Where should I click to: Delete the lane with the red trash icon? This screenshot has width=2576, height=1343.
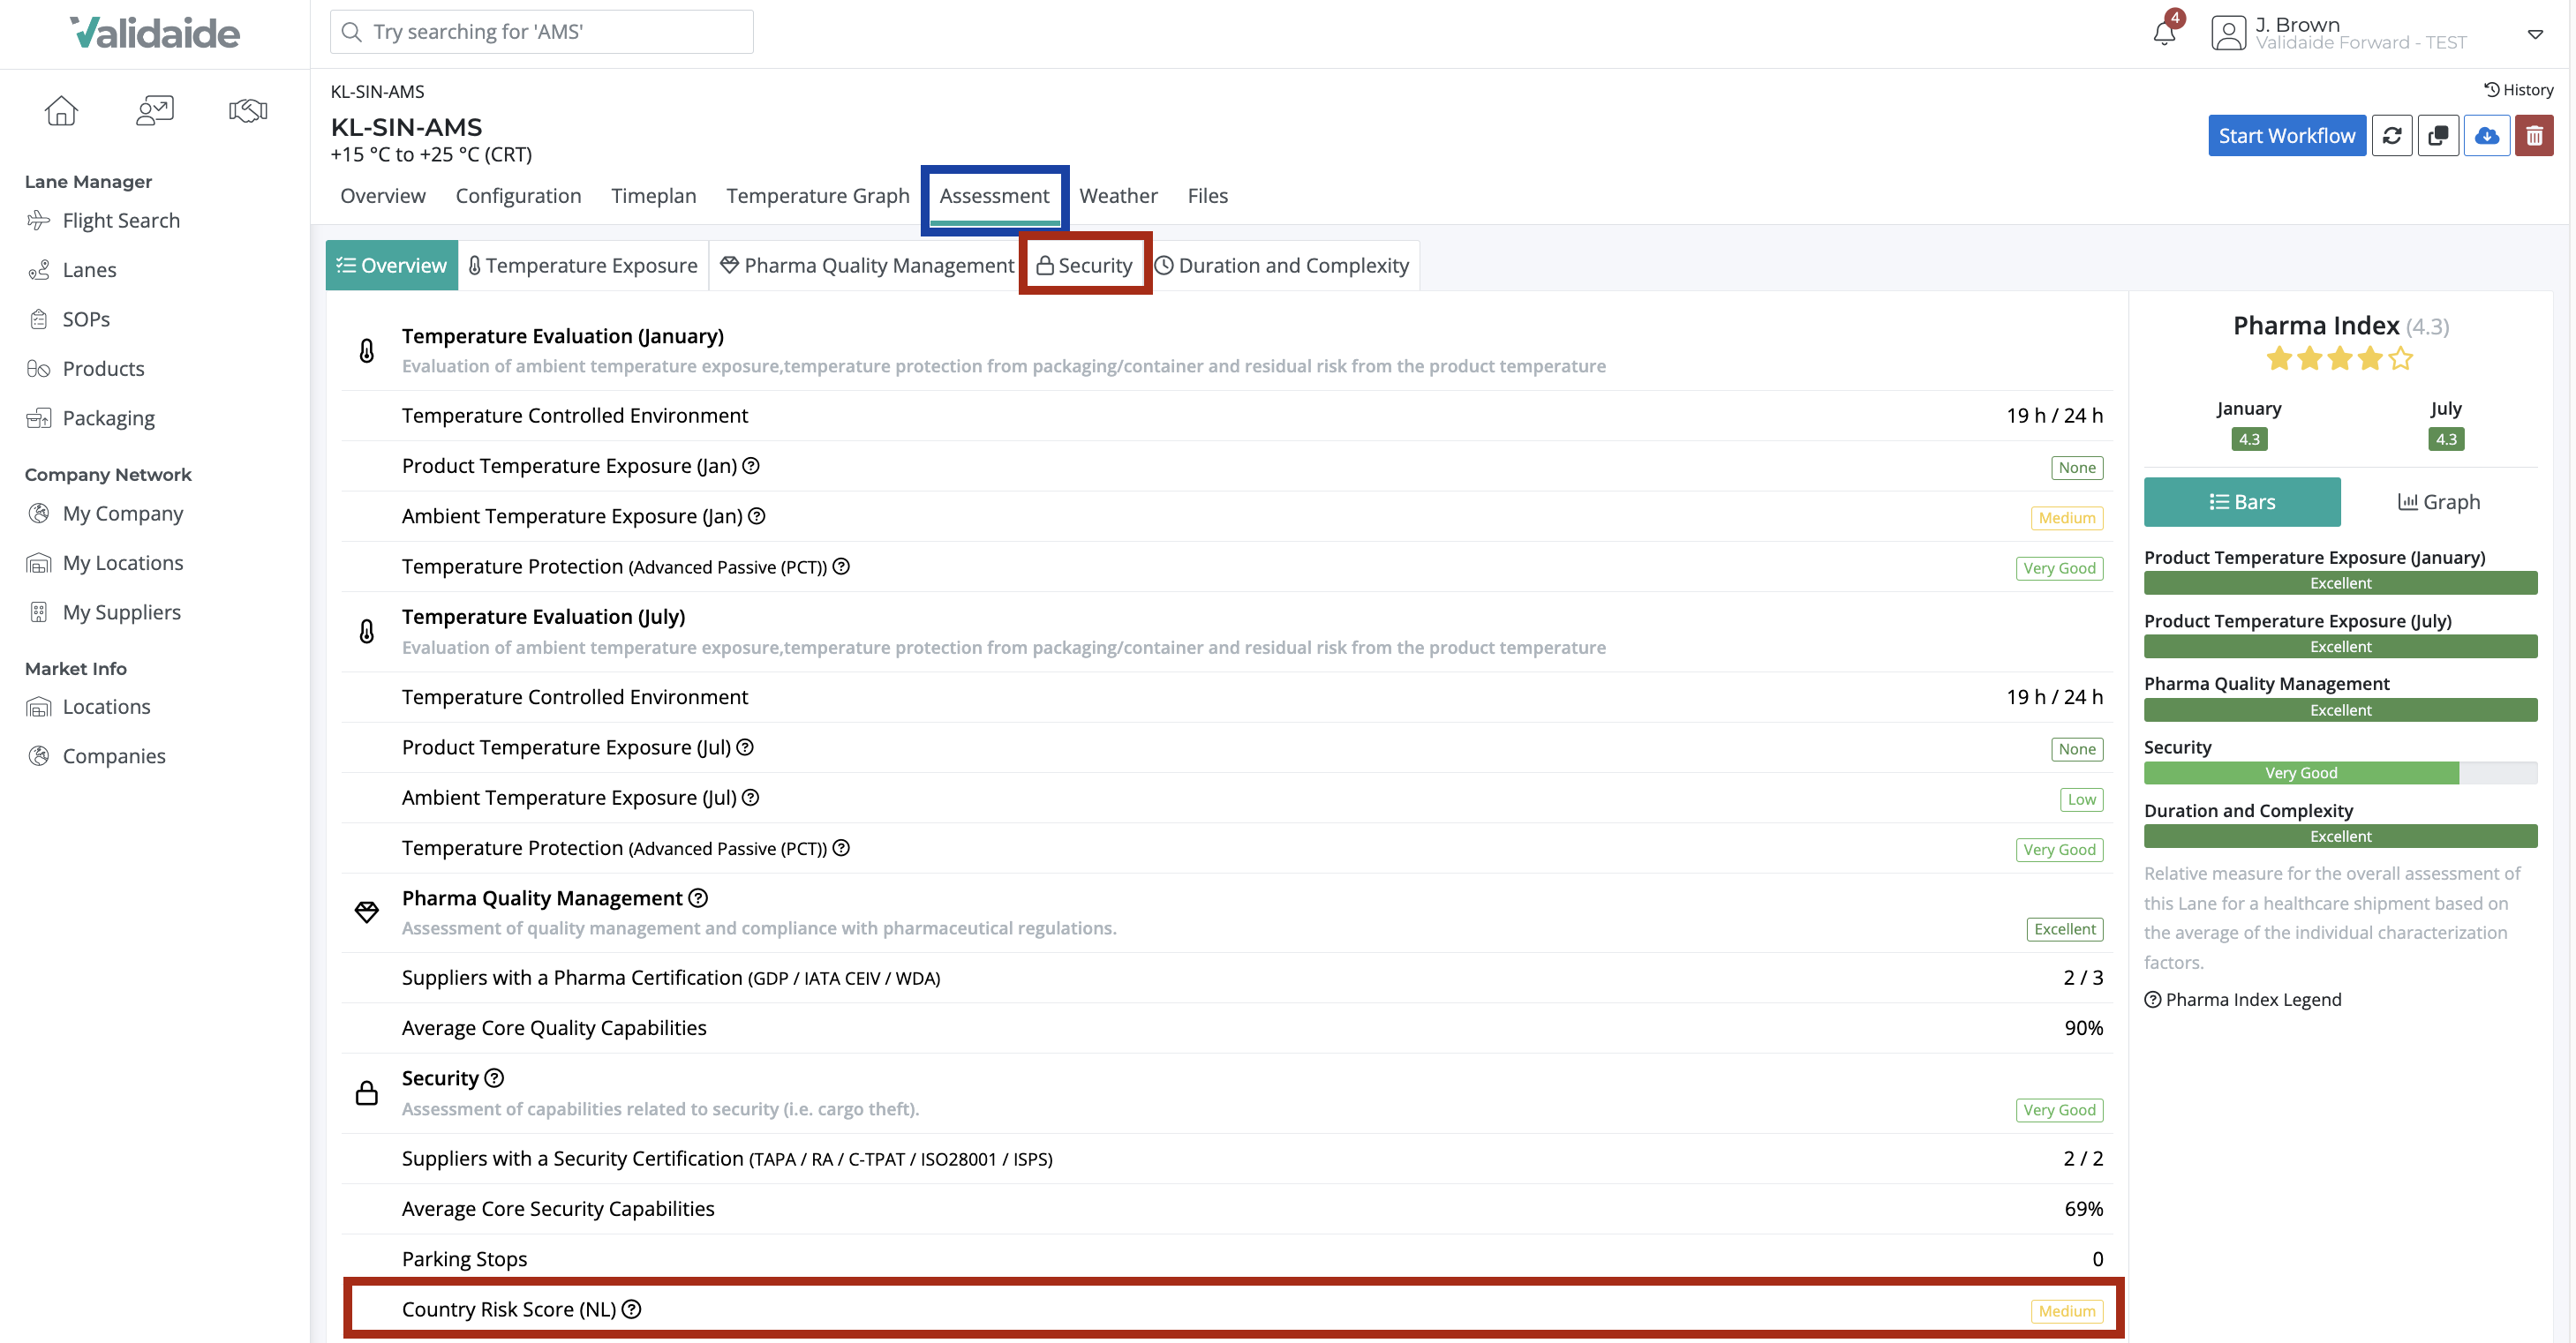pos(2535,135)
